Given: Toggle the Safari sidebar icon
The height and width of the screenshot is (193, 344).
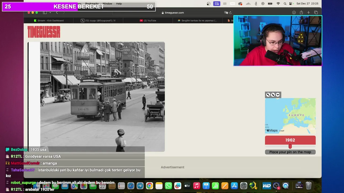Looking at the screenshot, I should [x=45, y=13].
